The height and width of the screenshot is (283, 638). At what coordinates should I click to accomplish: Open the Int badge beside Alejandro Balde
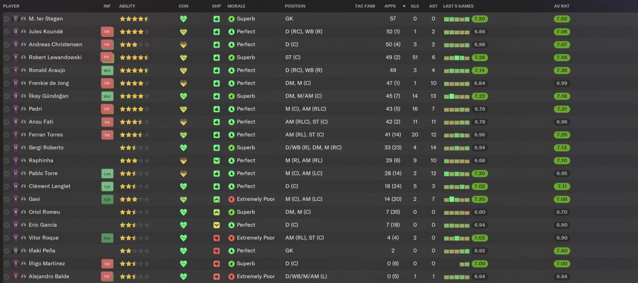point(107,277)
